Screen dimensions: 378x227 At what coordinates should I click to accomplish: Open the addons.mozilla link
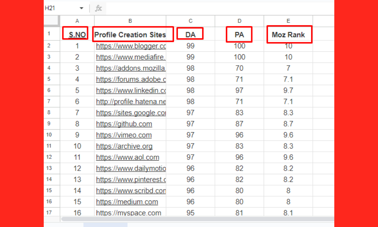[x=131, y=68]
